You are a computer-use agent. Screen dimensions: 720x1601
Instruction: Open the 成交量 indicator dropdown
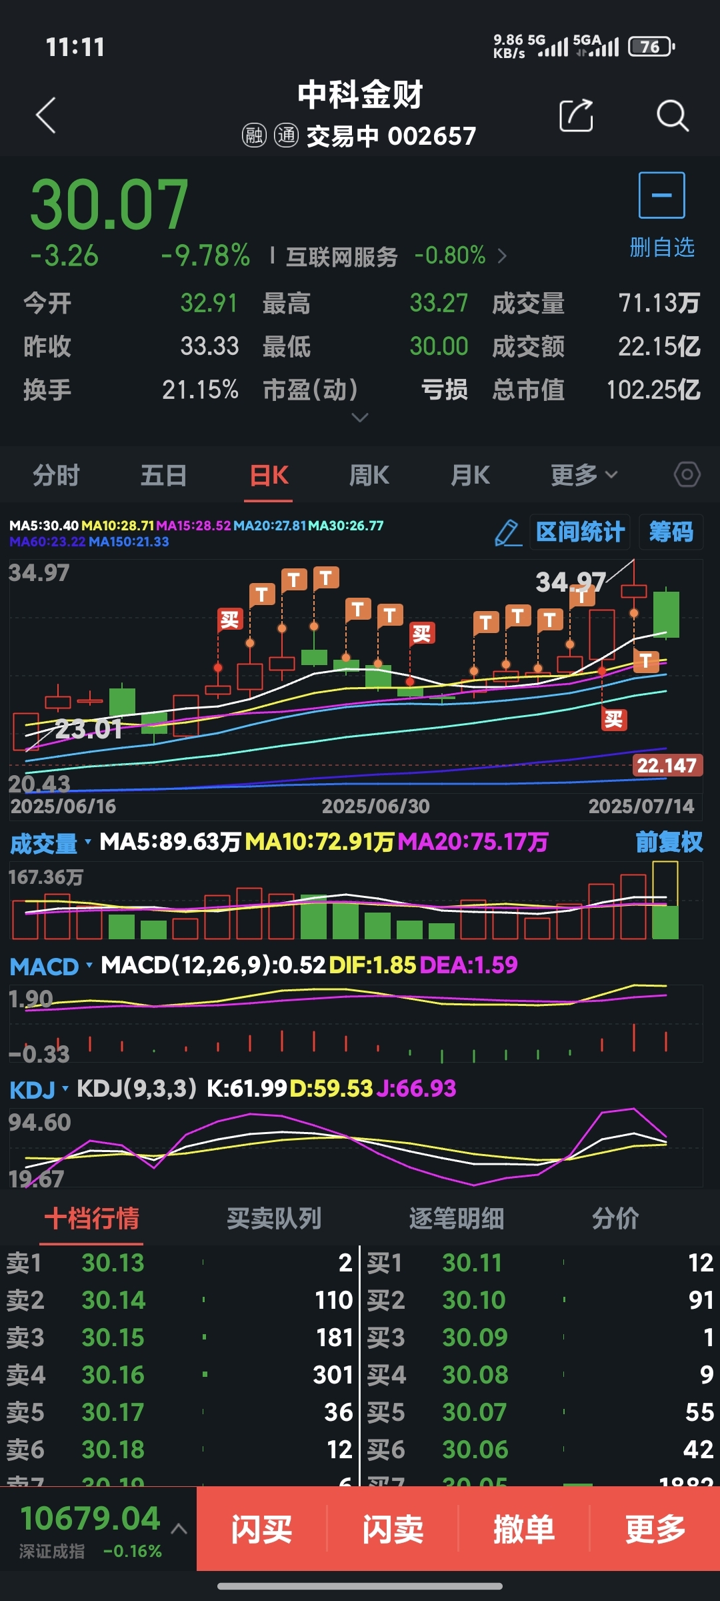tap(51, 843)
